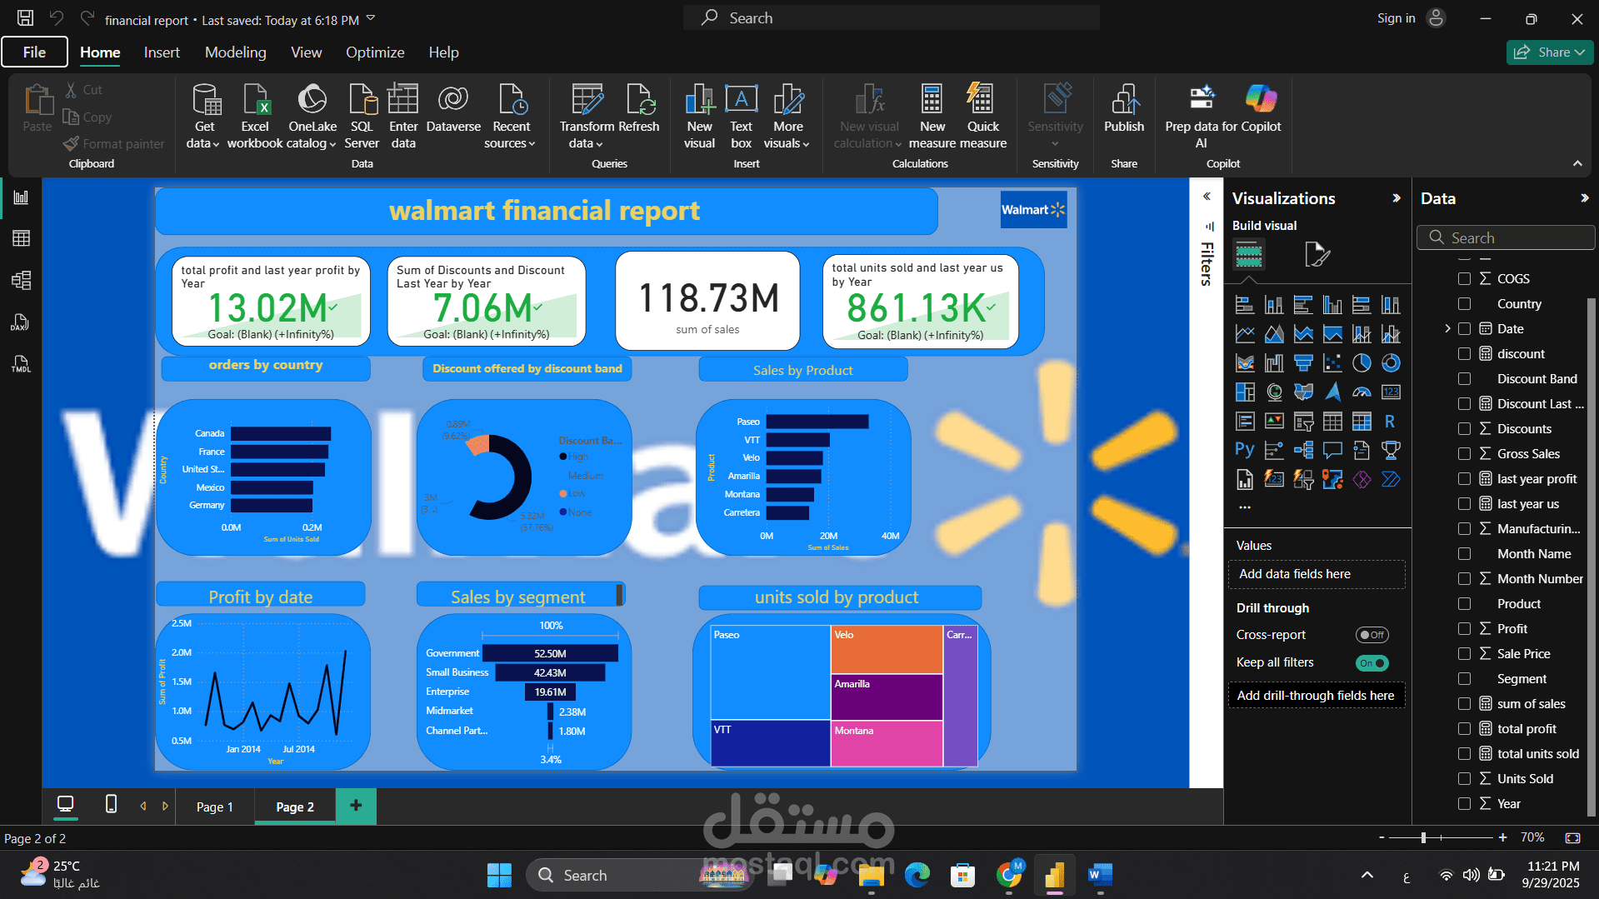Click Add data fields here well
The height and width of the screenshot is (899, 1599).
click(1317, 574)
